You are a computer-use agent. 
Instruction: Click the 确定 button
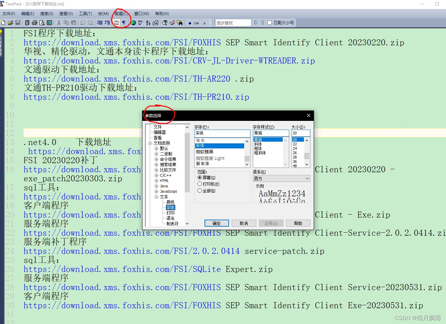[x=217, y=223]
